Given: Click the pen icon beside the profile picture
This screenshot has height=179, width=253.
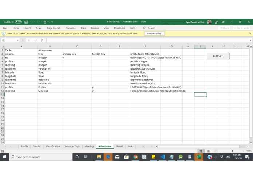Looking at the screenshot, I should pos(216,22).
